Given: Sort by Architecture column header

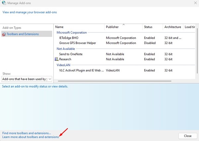Looking at the screenshot, I should coord(172,27).
